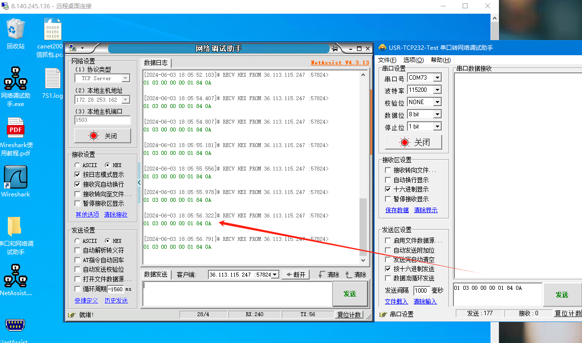Click remote desktop connection title bar icon
Screen dimensions: 582x343
[x=5, y=6]
